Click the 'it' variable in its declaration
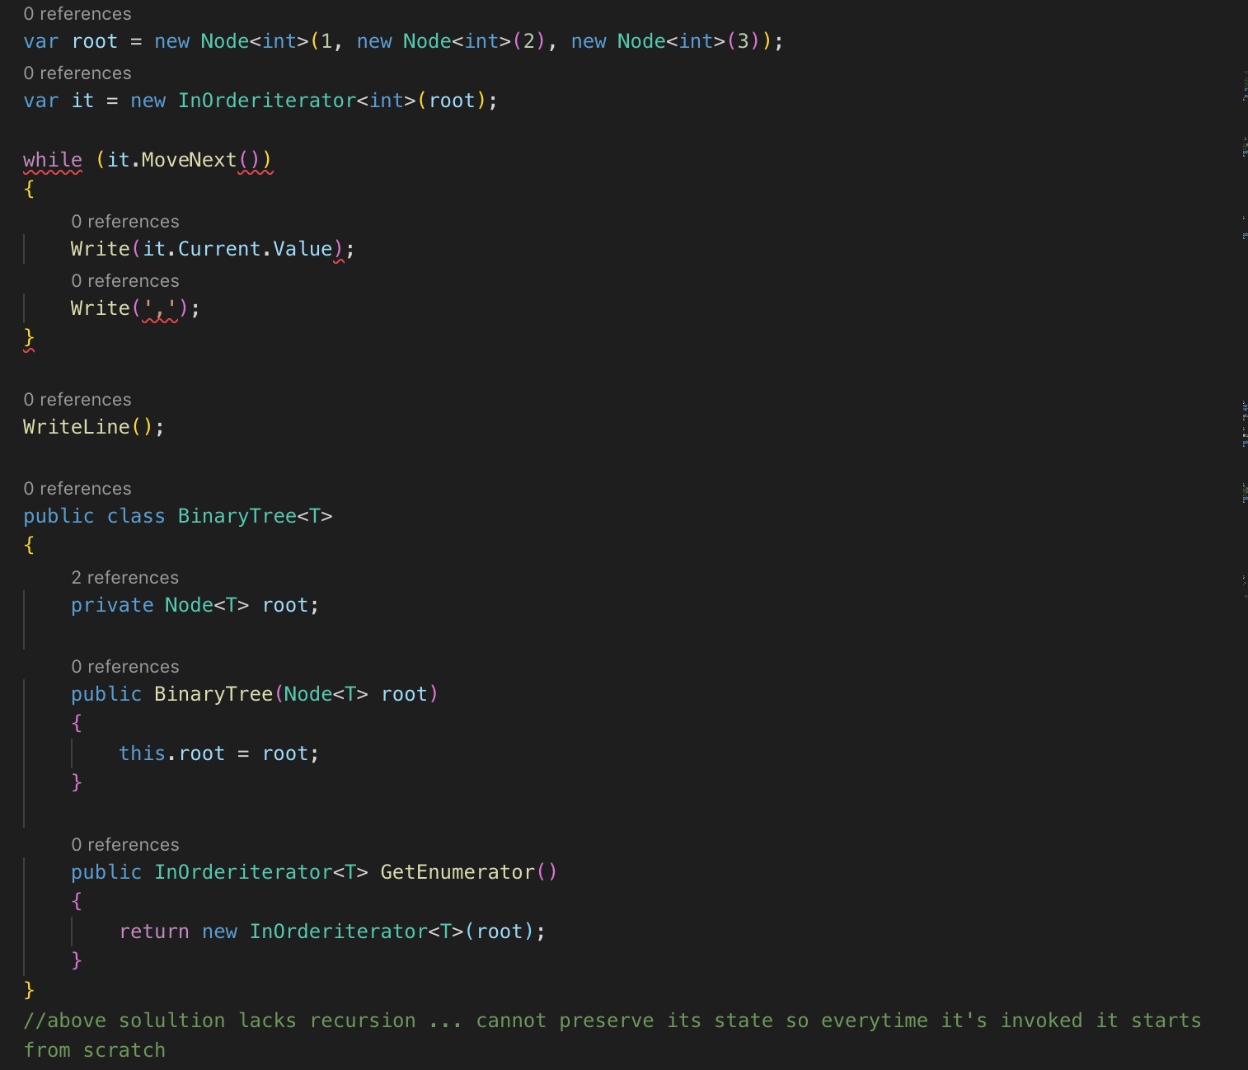Image resolution: width=1248 pixels, height=1070 pixels. point(82,101)
